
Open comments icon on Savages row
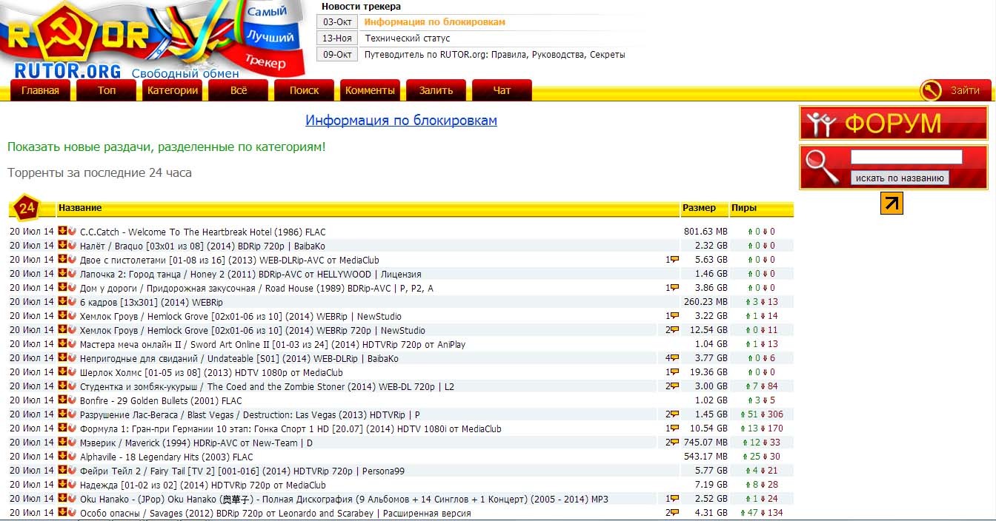674,513
